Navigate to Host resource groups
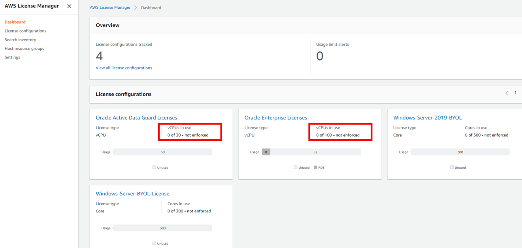Image resolution: width=522 pixels, height=248 pixels. coord(24,48)
